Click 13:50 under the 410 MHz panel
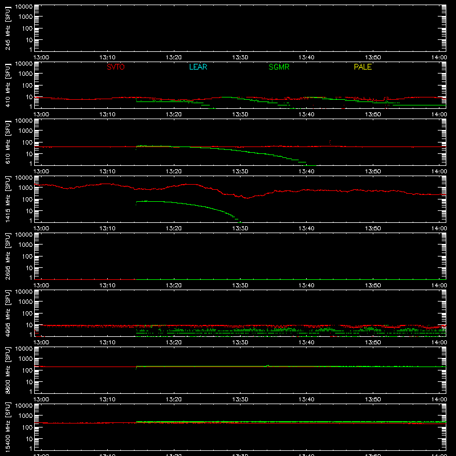The image size is (456, 456). pos(373,115)
